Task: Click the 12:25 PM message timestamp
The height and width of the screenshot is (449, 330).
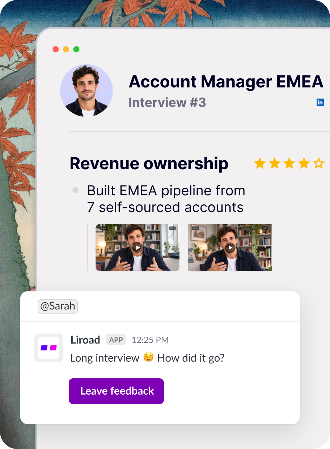Action: pos(150,340)
